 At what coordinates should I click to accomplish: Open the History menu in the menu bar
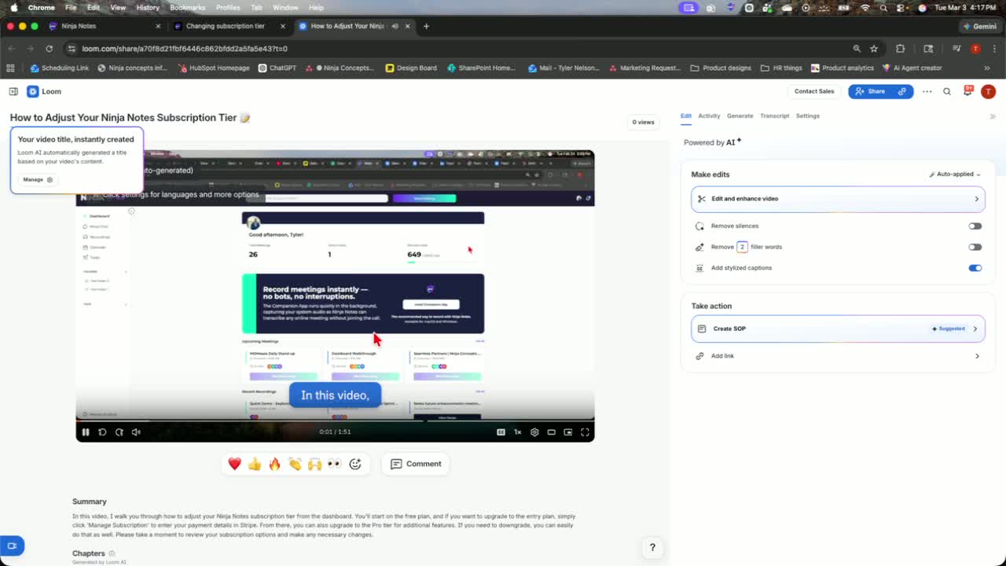[x=148, y=7]
